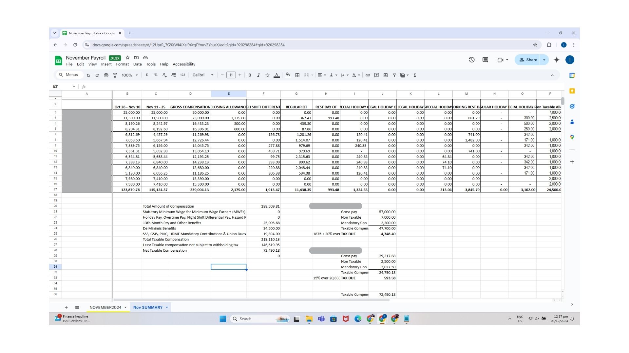Open the Format menu
The height and width of the screenshot is (353, 629).
(x=122, y=64)
